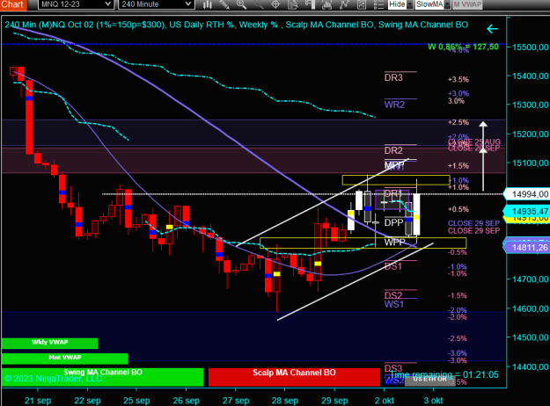The width and height of the screenshot is (550, 406).
Task: Click the +0.5% level label
Action: point(458,209)
